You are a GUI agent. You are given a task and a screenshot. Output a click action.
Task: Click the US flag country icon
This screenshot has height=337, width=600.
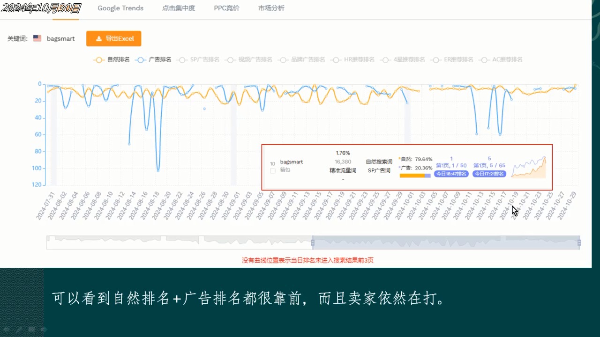(37, 38)
